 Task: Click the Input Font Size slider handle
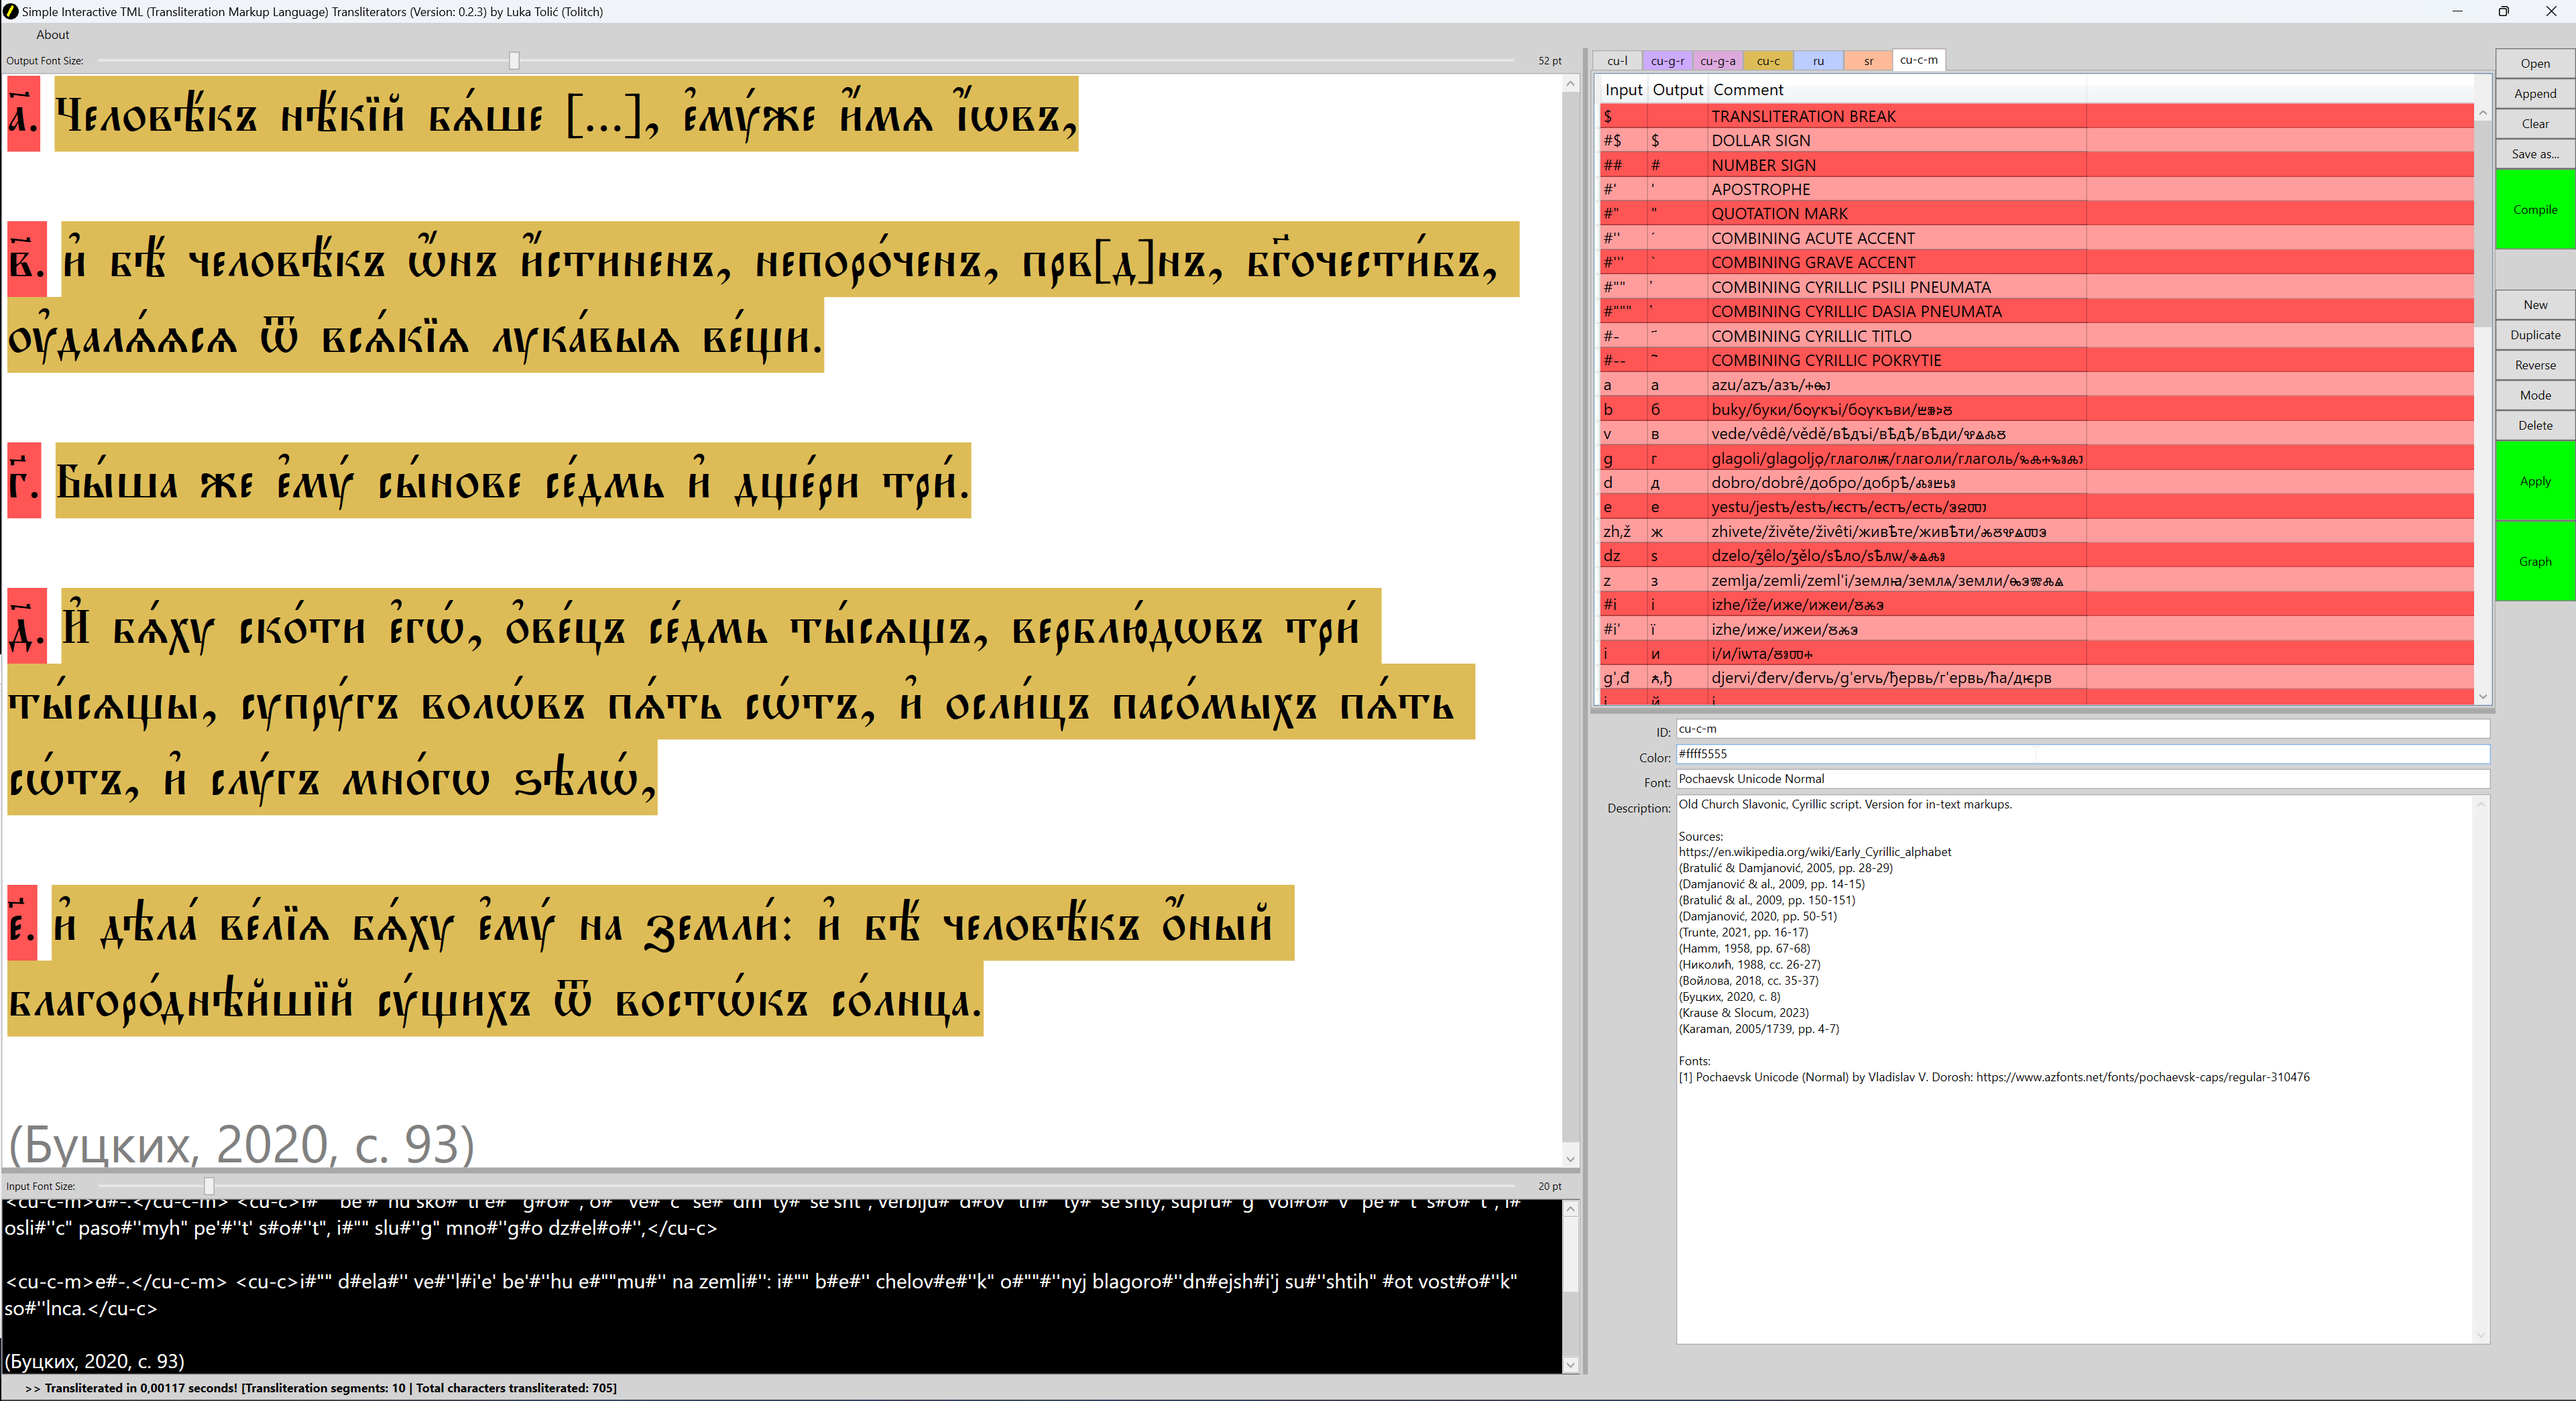[209, 1186]
